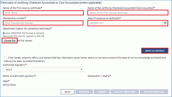Click FILE ITC WITH DSC button
Image resolution: width=172 pixels, height=97 pixels.
pyautogui.click(x=125, y=92)
